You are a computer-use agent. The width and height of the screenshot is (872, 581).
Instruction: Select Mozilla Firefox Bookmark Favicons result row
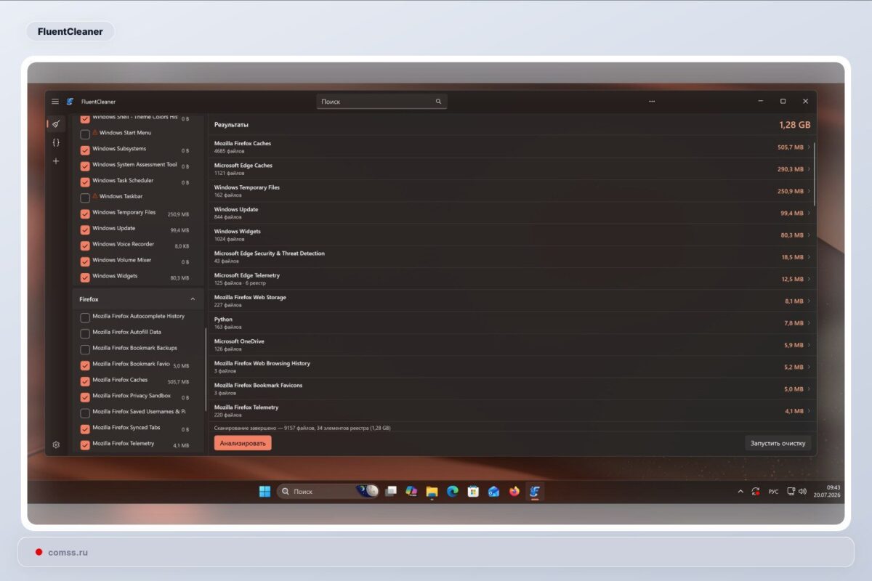pyautogui.click(x=512, y=389)
